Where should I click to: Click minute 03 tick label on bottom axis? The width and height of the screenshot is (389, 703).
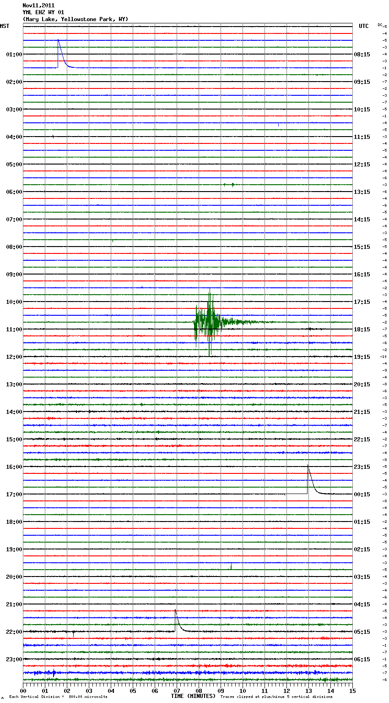(x=89, y=691)
